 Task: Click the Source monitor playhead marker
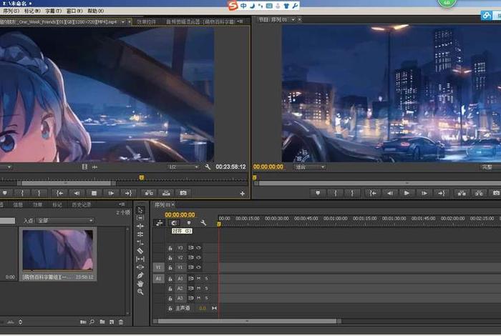pos(142,177)
